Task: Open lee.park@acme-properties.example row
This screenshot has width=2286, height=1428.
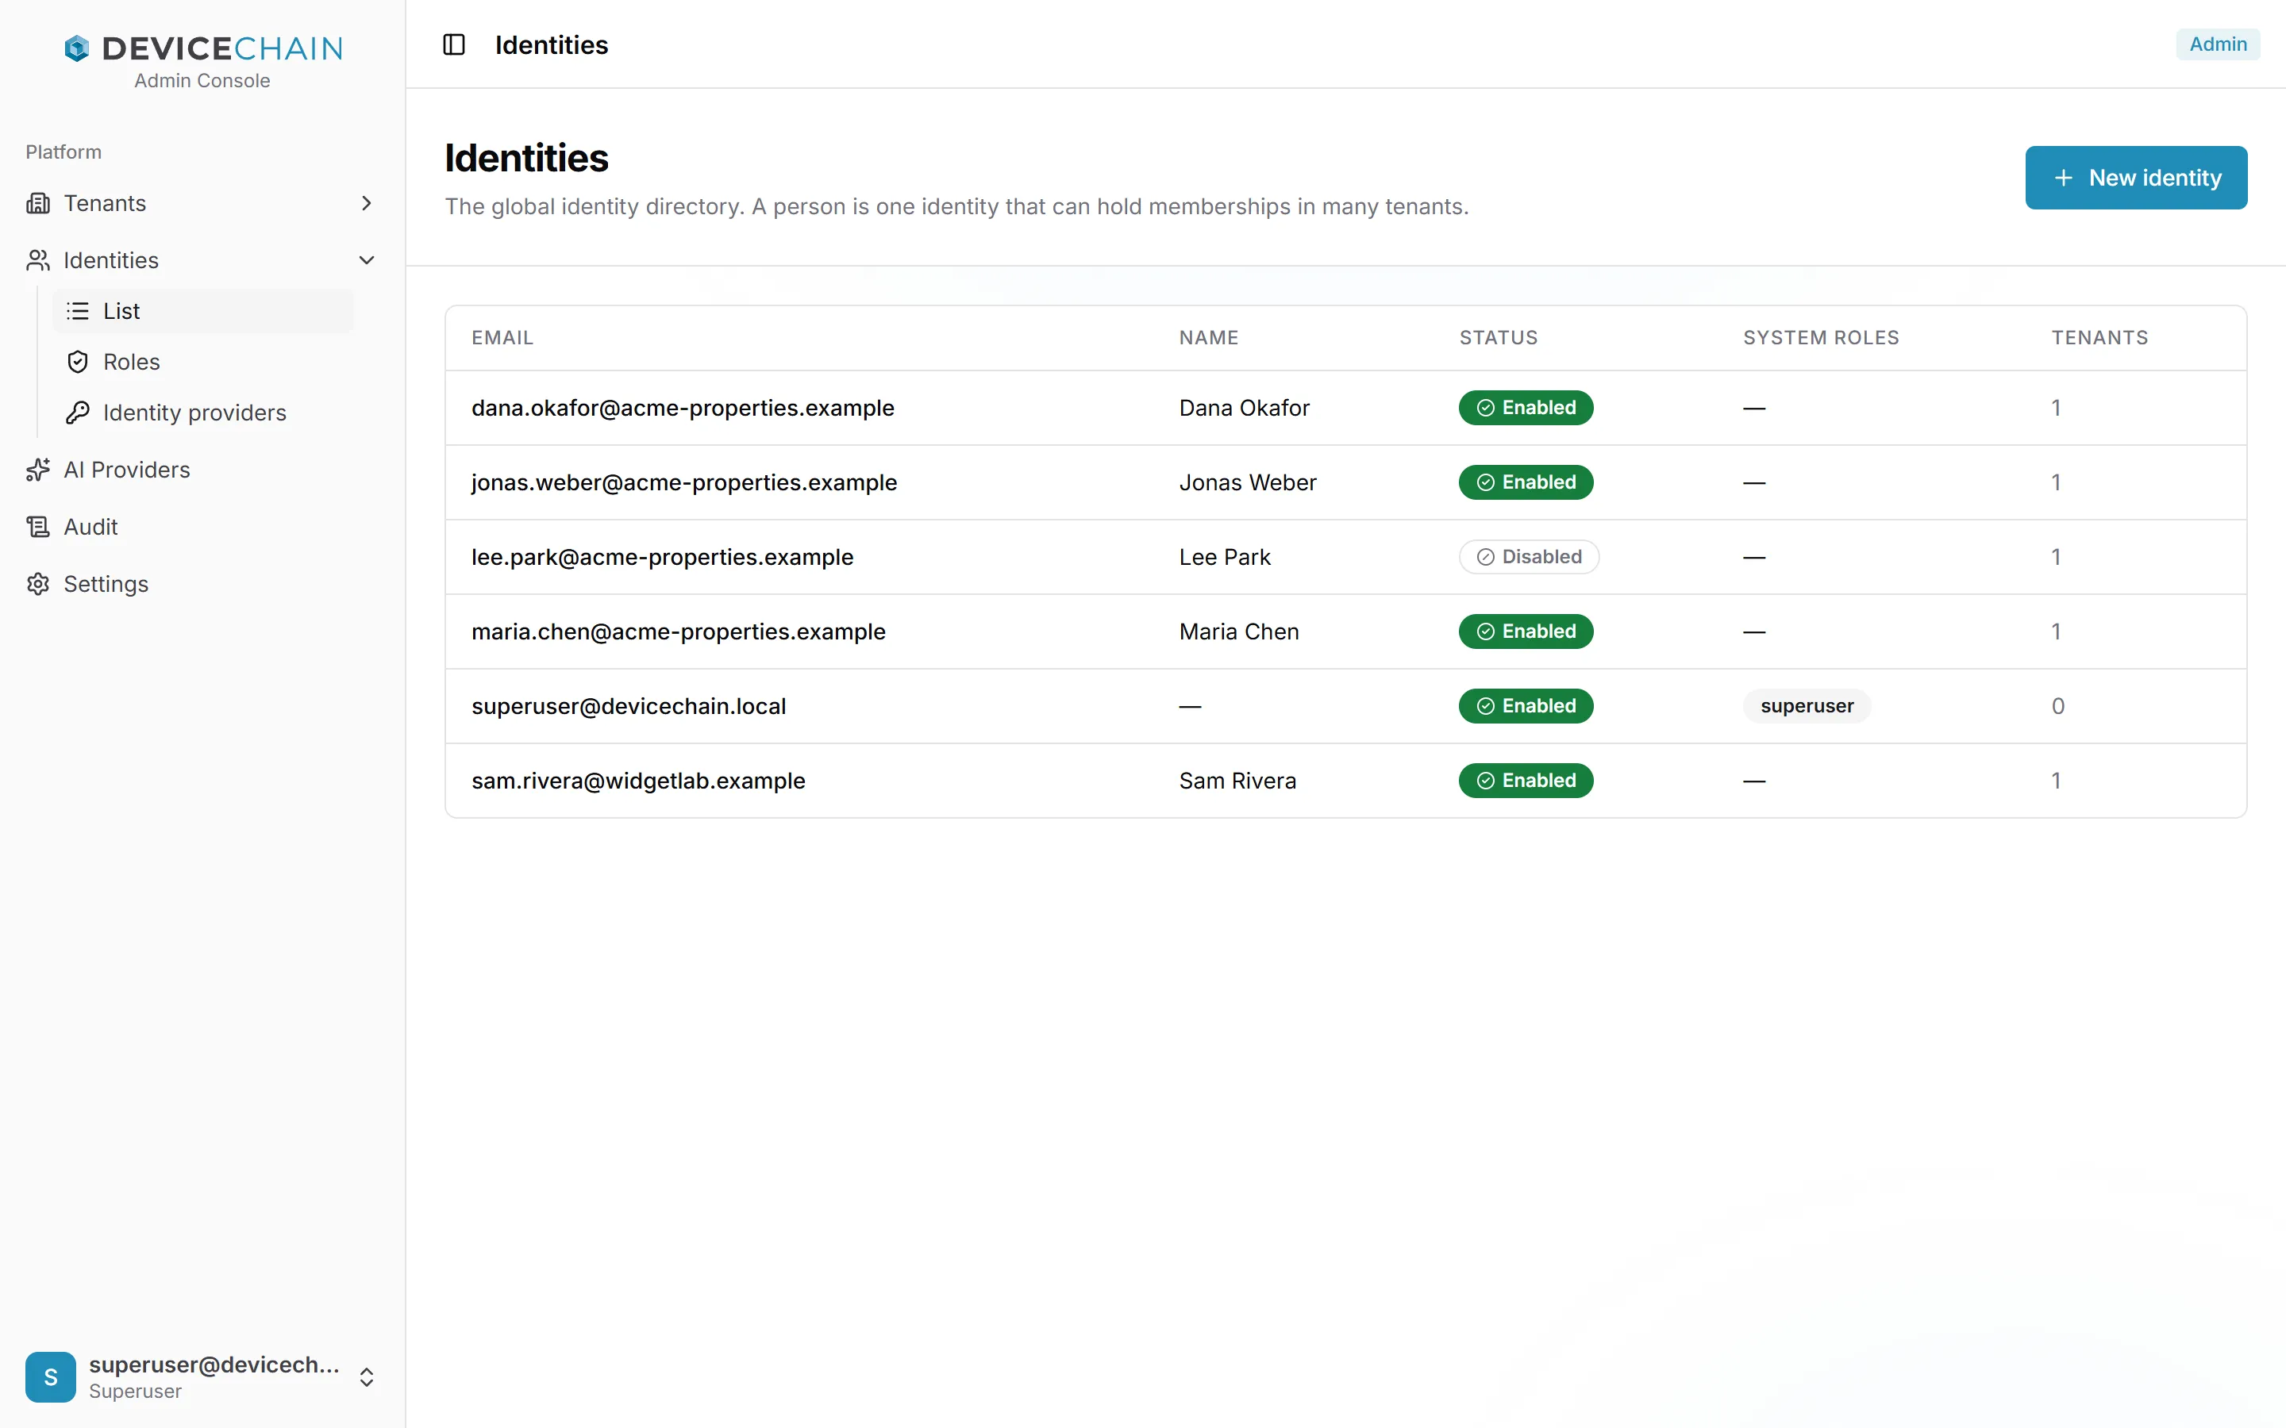Action: (x=1345, y=557)
